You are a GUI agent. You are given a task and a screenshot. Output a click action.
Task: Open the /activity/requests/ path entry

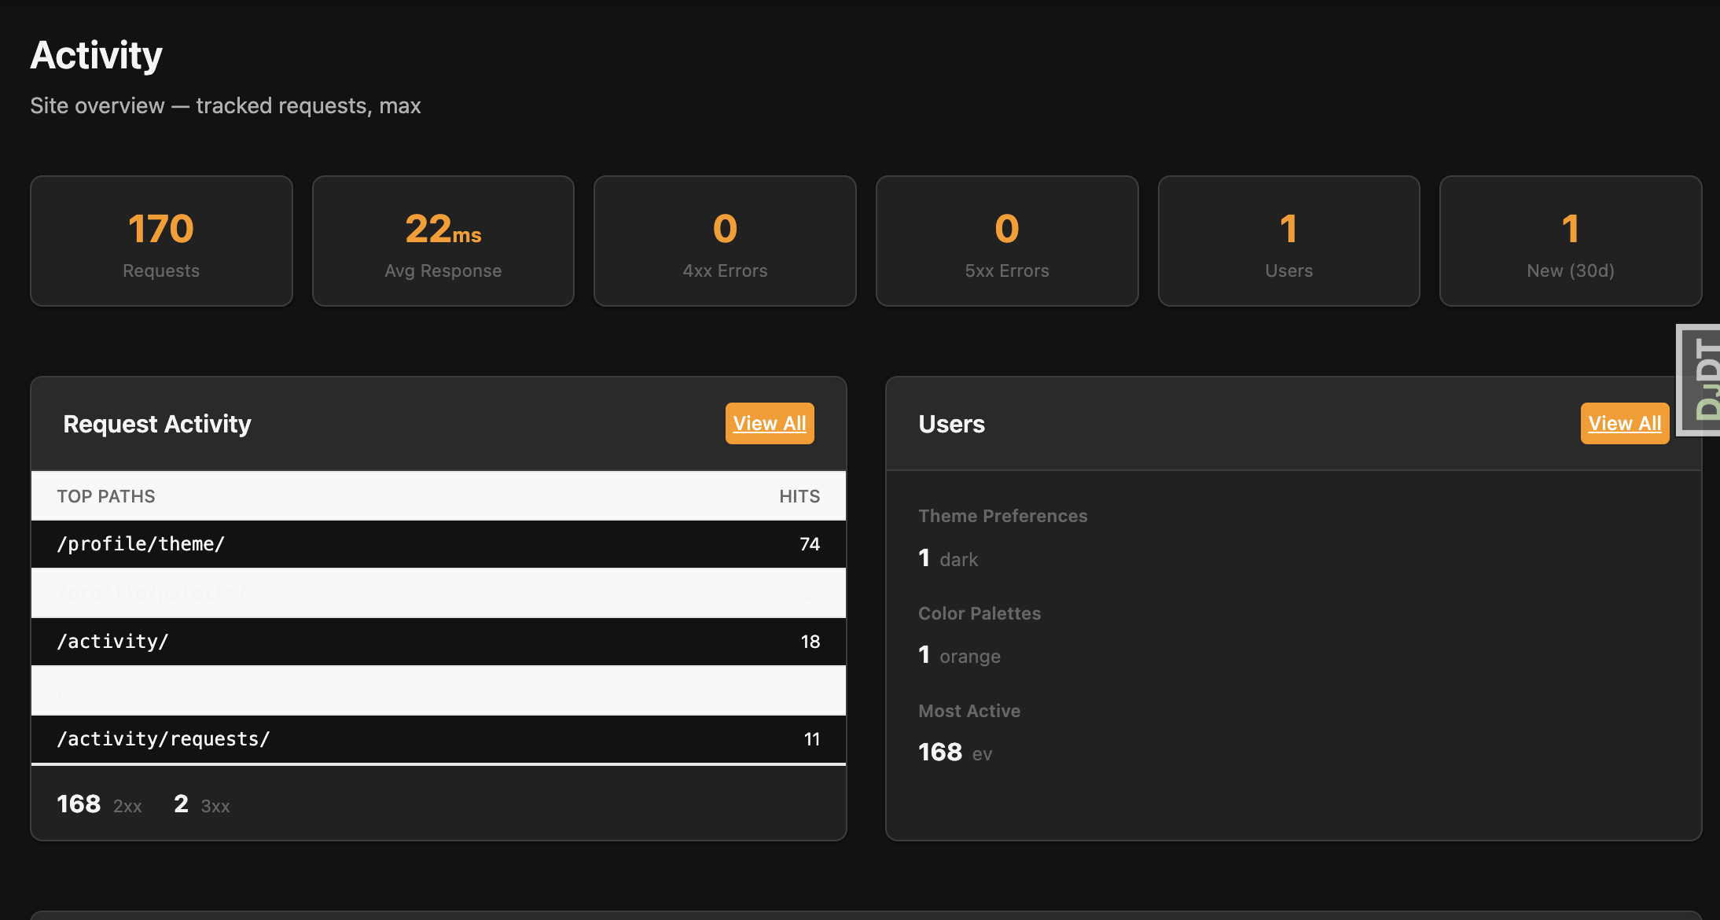(438, 738)
